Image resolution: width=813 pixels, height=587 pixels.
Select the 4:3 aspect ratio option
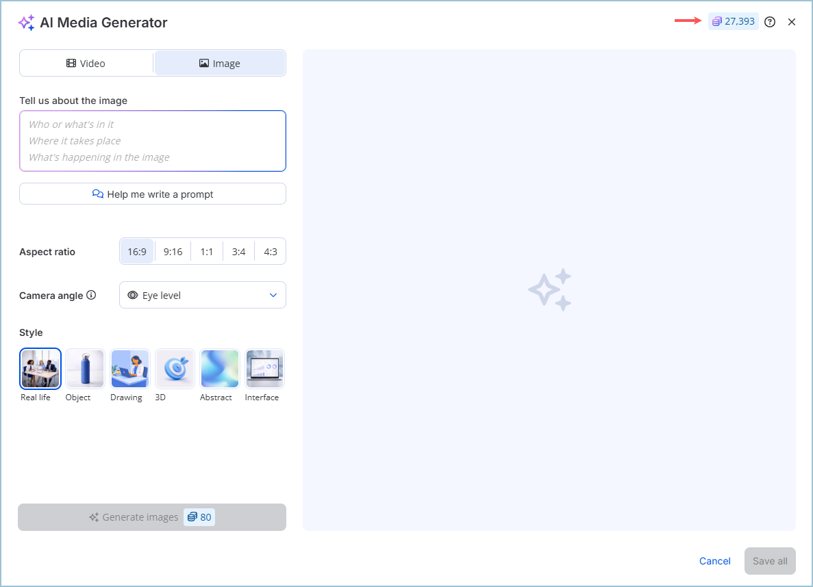tap(271, 252)
